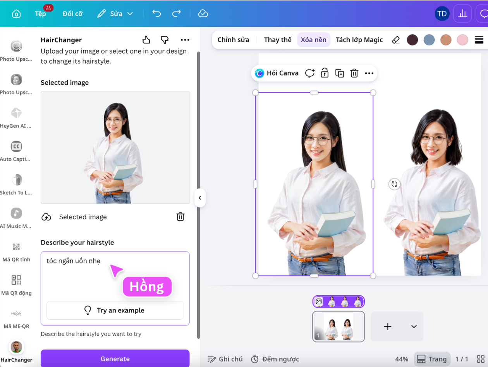Click Hỏi Canva assistant button
Screen dimensions: 488x367
tap(277, 73)
